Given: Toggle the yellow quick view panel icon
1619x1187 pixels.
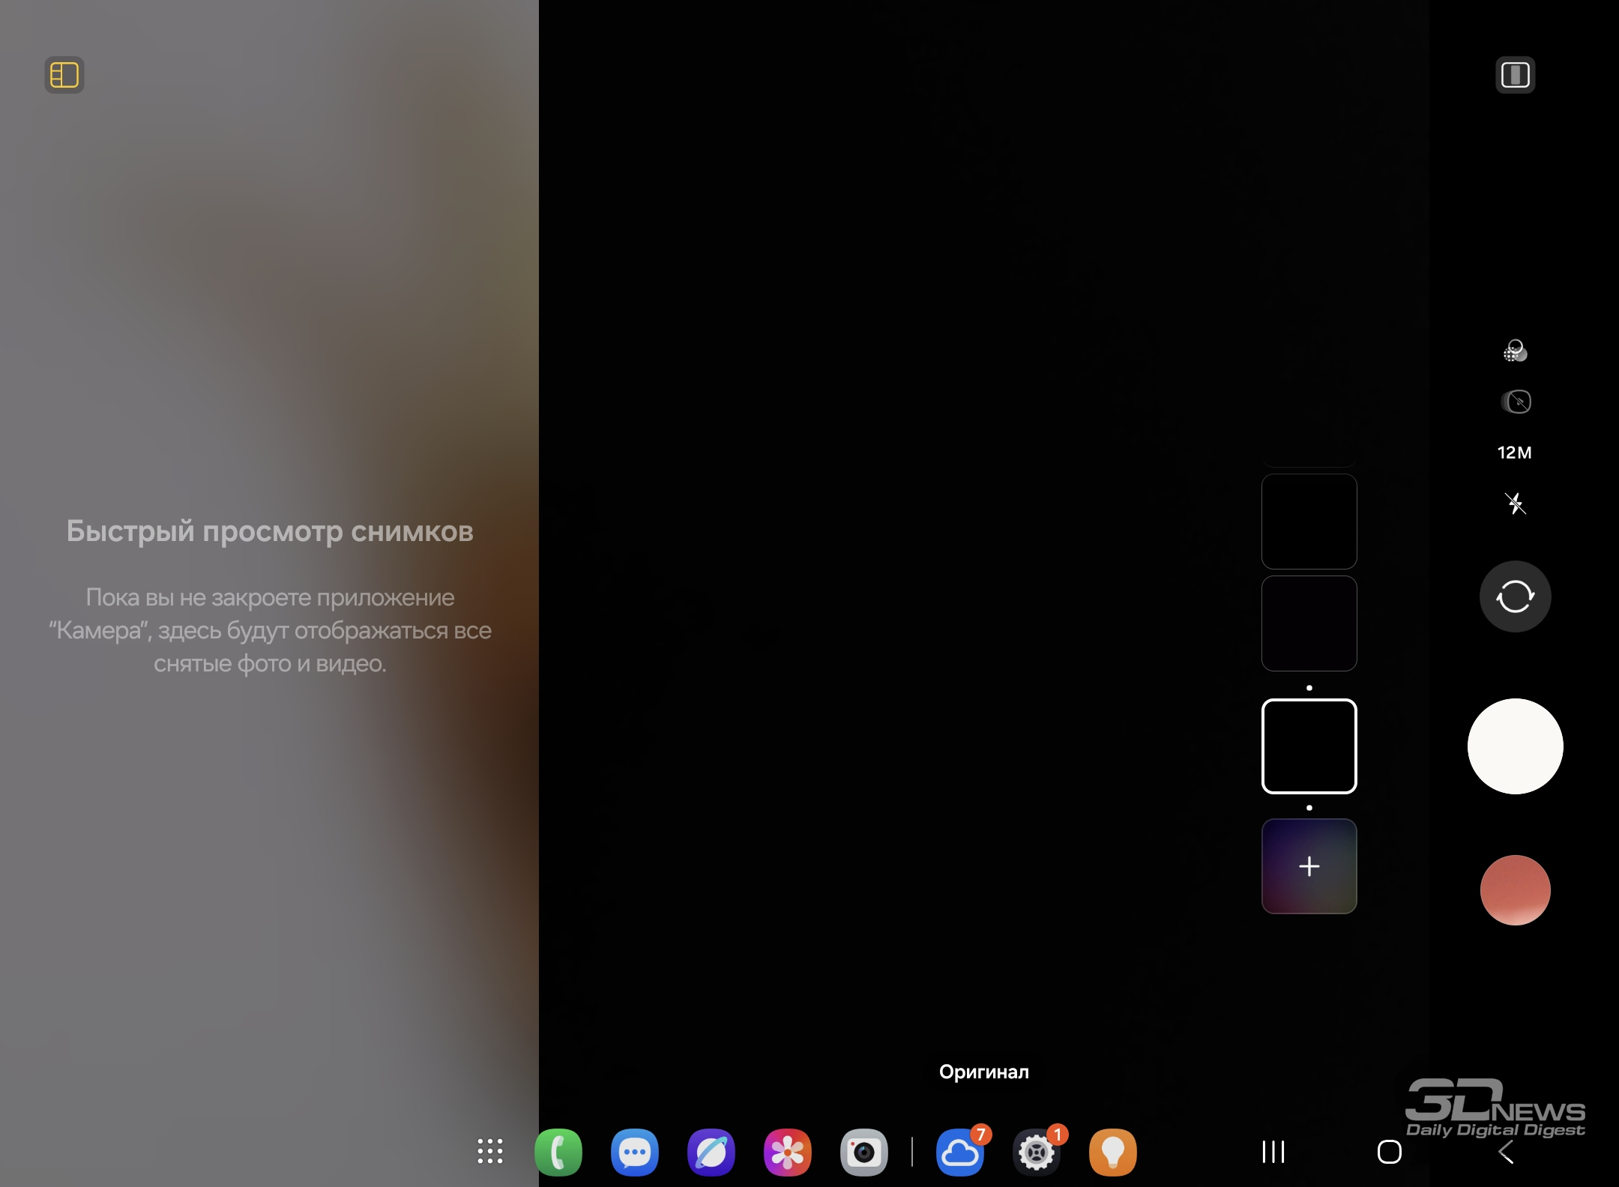Looking at the screenshot, I should pyautogui.click(x=64, y=75).
